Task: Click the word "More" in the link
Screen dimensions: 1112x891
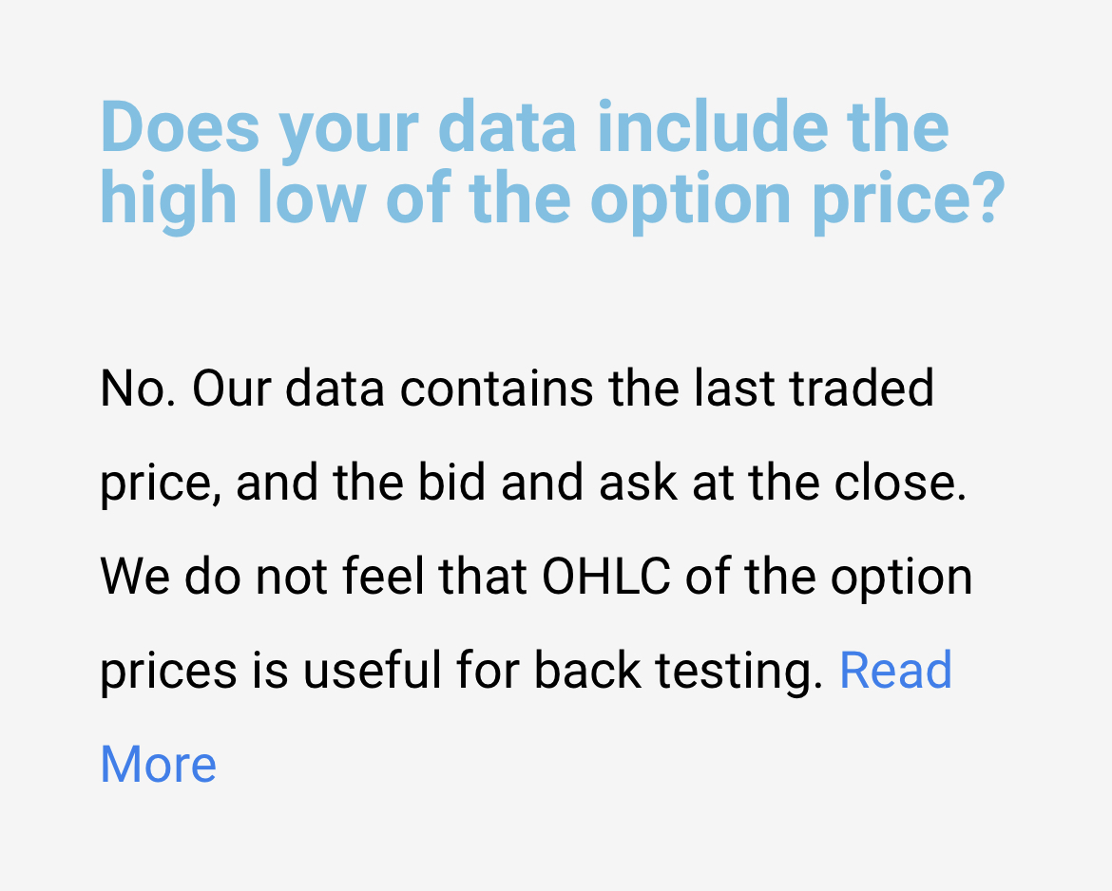Action: [x=158, y=764]
